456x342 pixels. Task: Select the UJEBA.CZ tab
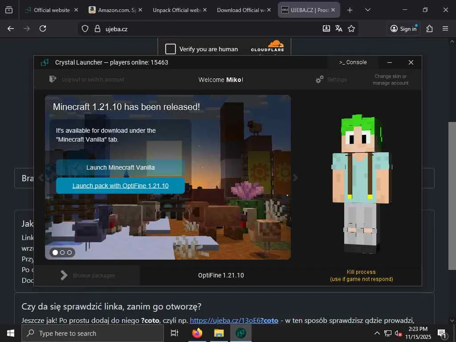(x=309, y=10)
